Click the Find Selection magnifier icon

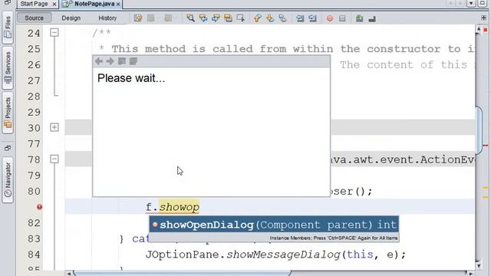[x=190, y=18]
